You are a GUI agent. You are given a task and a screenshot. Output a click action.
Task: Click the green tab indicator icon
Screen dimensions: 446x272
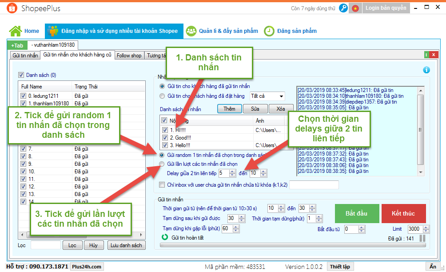pyautogui.click(x=426, y=55)
